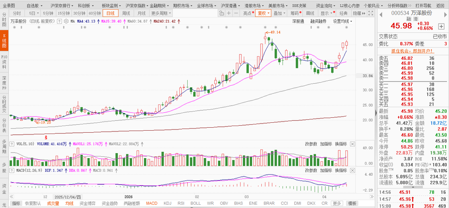Click the 2025/12/04/四 date marker
Image resolution: width=449 pixels, height=208 pixels.
(x=67, y=197)
